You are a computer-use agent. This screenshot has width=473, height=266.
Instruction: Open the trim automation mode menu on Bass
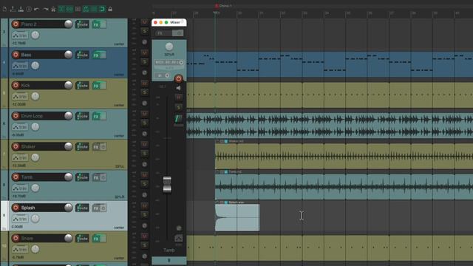[20, 66]
